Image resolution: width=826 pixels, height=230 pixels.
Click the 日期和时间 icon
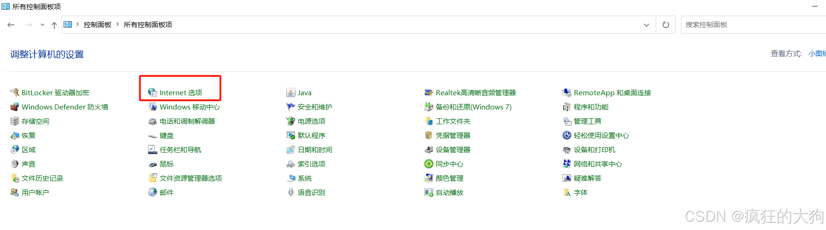[291, 149]
